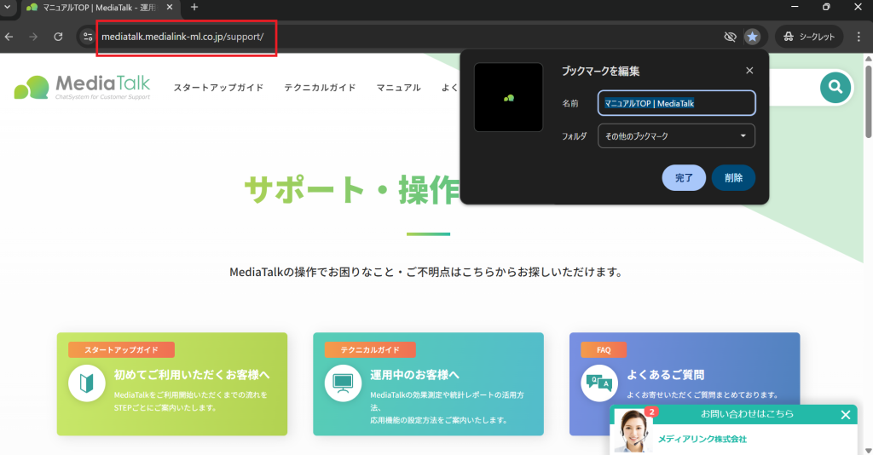Expand the フォルダ dropdown in bookmark dialog
The image size is (873, 455).
[x=676, y=135]
